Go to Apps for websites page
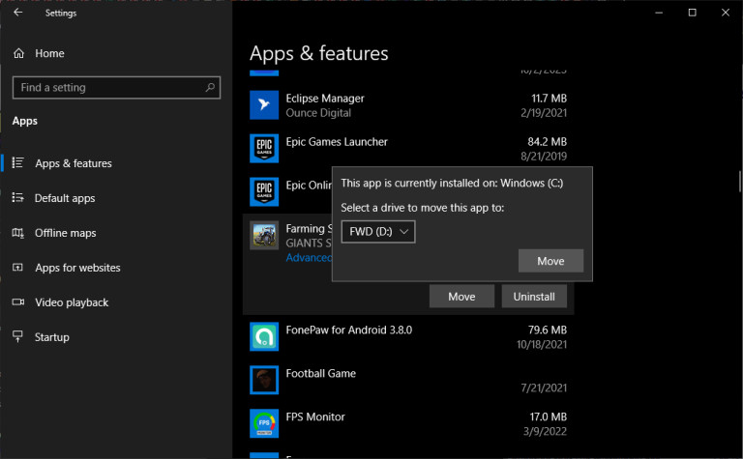743x459 pixels. [77, 268]
